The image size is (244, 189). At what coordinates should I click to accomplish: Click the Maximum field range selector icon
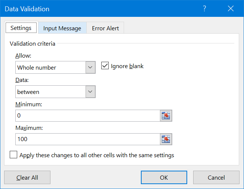[166, 139]
